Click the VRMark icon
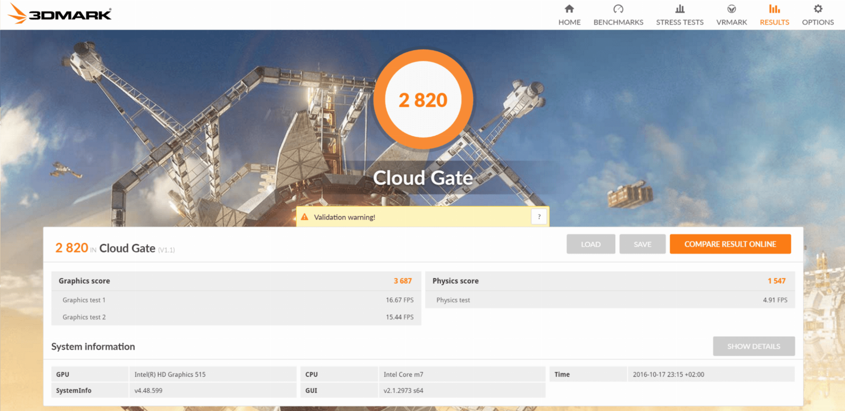 point(731,8)
